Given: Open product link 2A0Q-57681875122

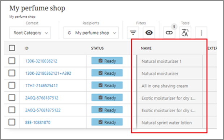Looking at the screenshot, I should [x=43, y=110].
